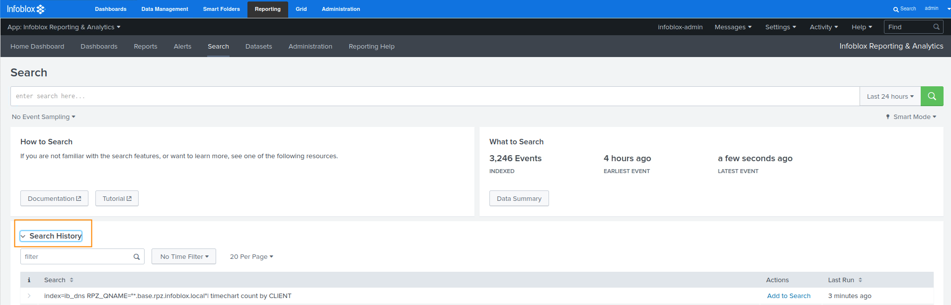951x305 pixels.
Task: Click the magnifier icon in the filter field
Action: 137,257
